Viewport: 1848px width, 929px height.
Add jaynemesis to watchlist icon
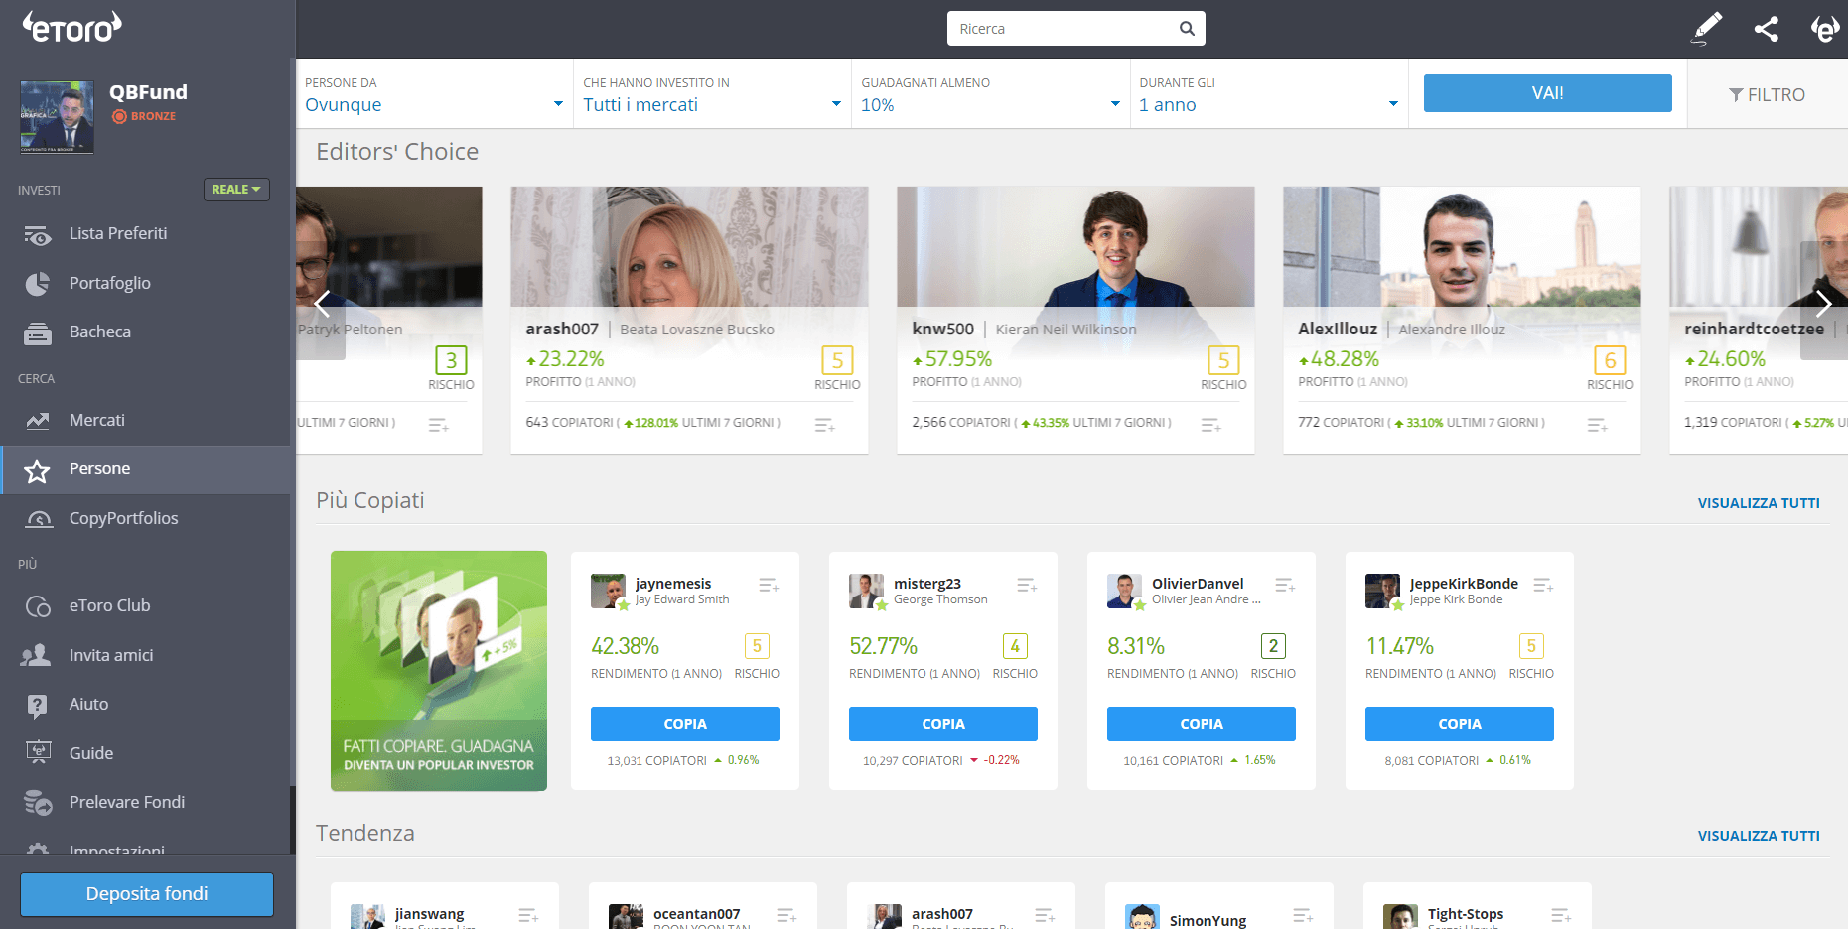(769, 586)
